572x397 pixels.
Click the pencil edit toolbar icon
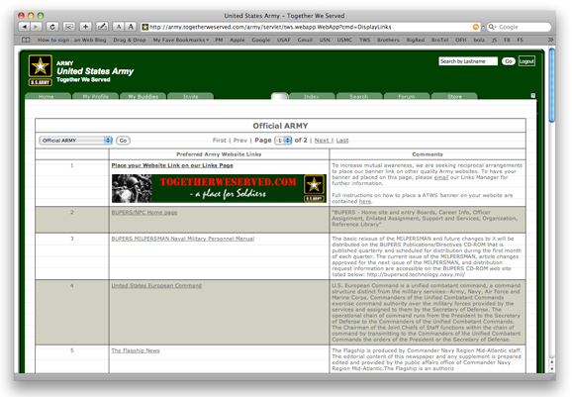click(x=102, y=27)
